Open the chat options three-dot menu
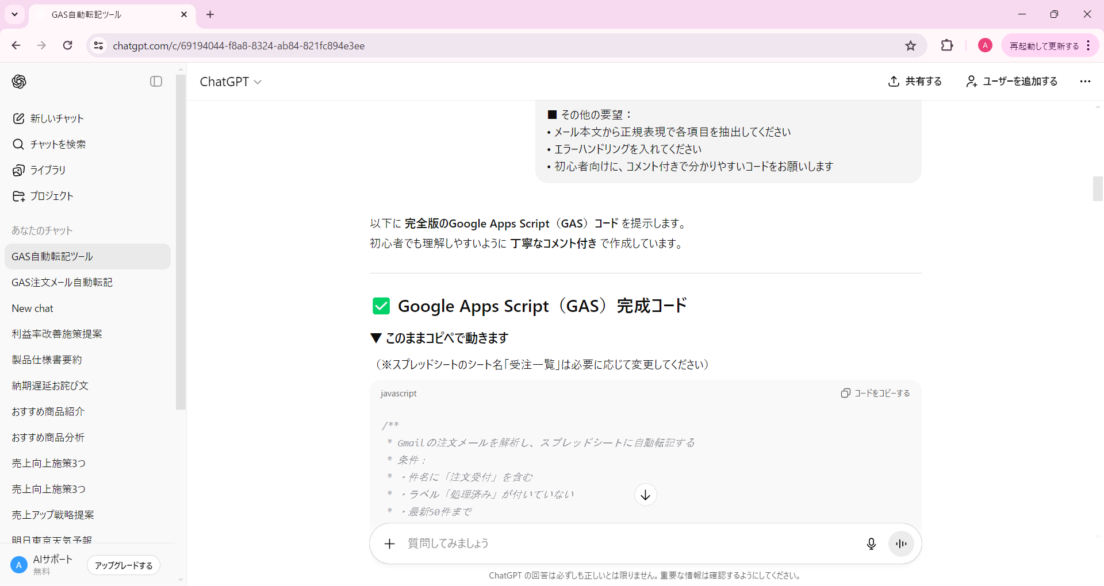The width and height of the screenshot is (1104, 586). [1085, 81]
